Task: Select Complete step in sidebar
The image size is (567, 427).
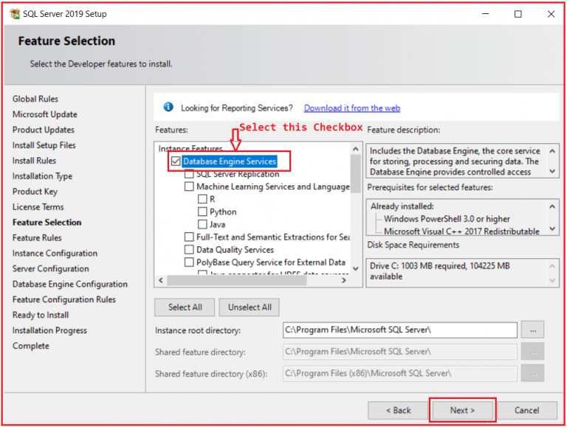Action: (31, 346)
